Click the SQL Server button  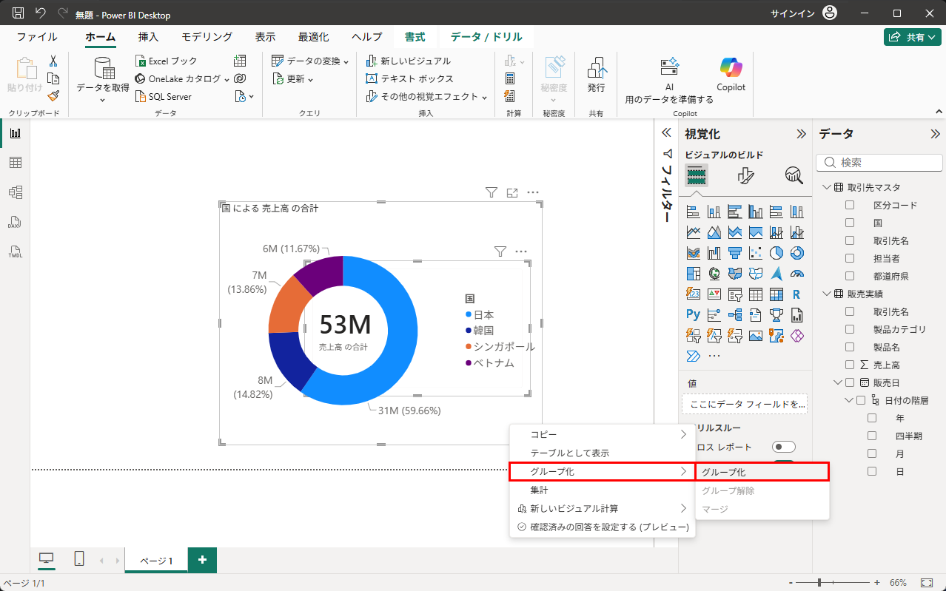click(164, 96)
